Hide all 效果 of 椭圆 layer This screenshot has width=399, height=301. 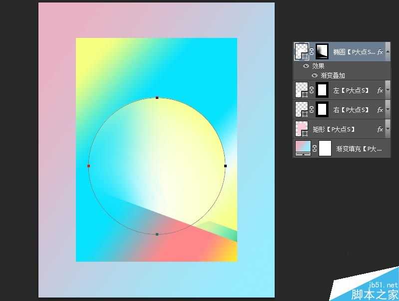(x=306, y=66)
